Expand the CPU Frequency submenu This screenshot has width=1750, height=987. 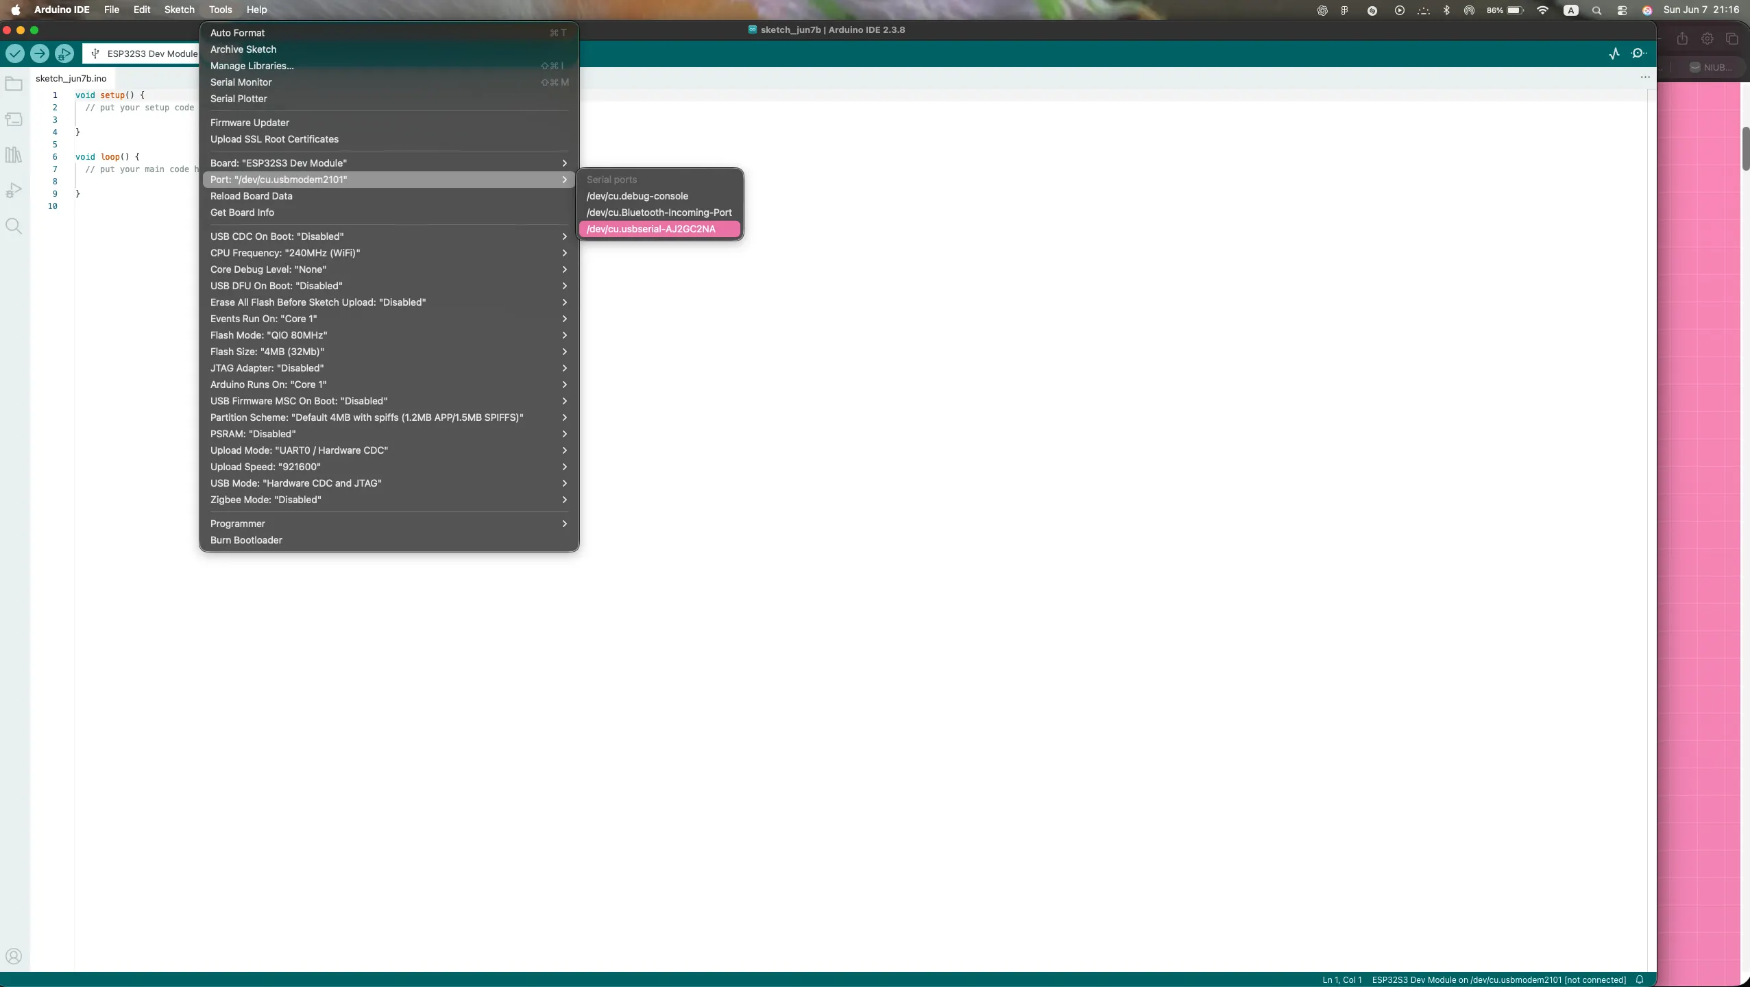click(x=389, y=253)
